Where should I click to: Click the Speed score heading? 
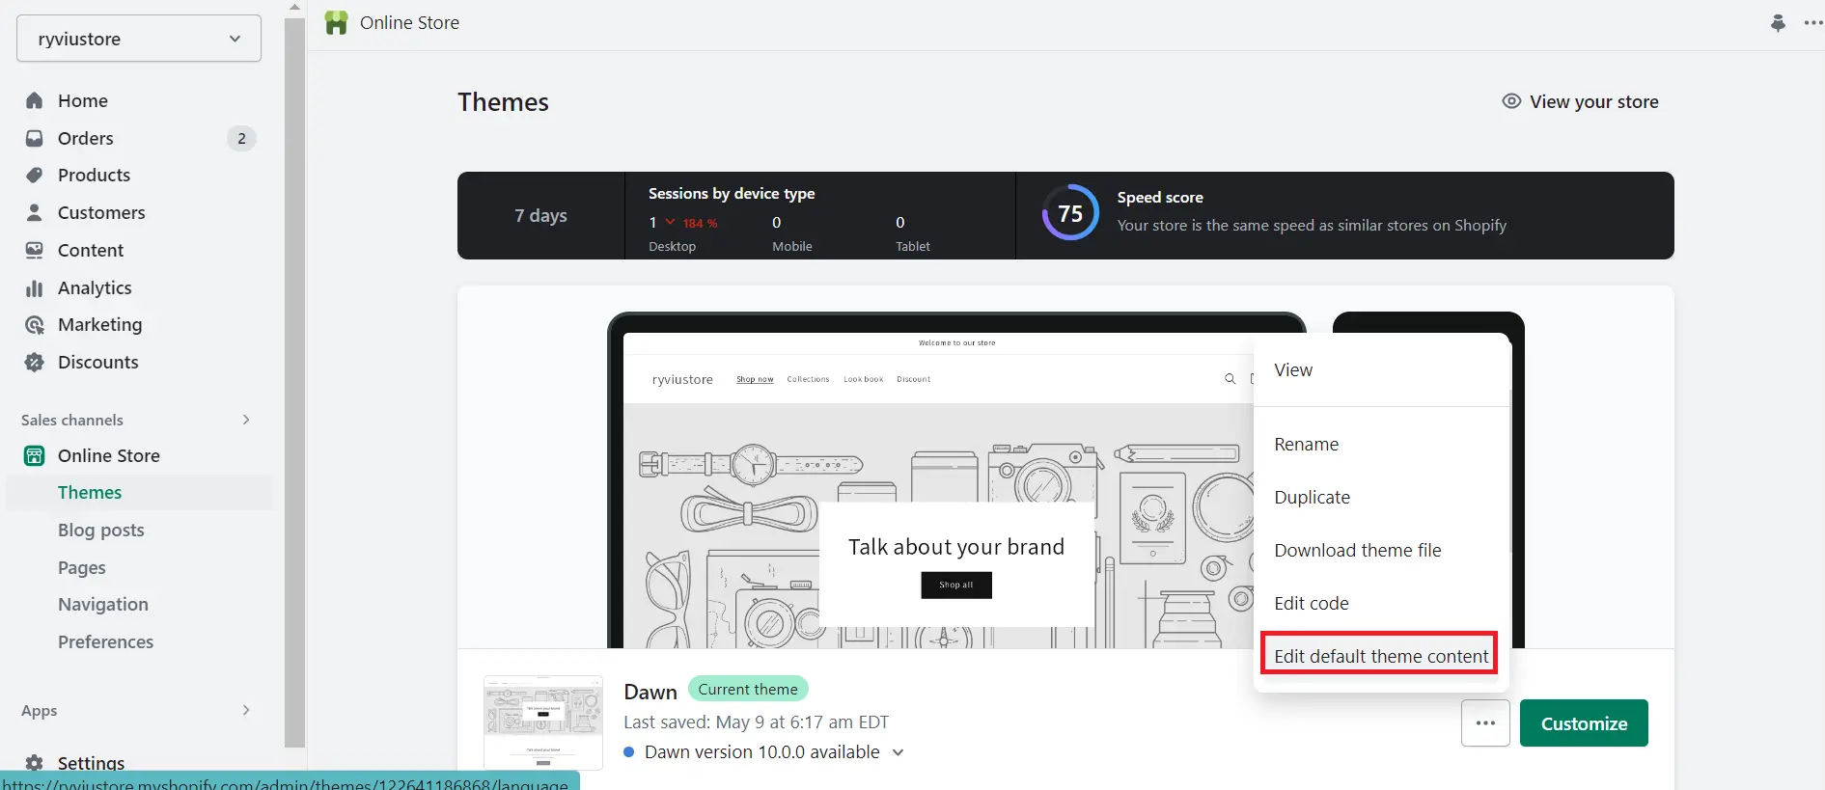(1160, 197)
